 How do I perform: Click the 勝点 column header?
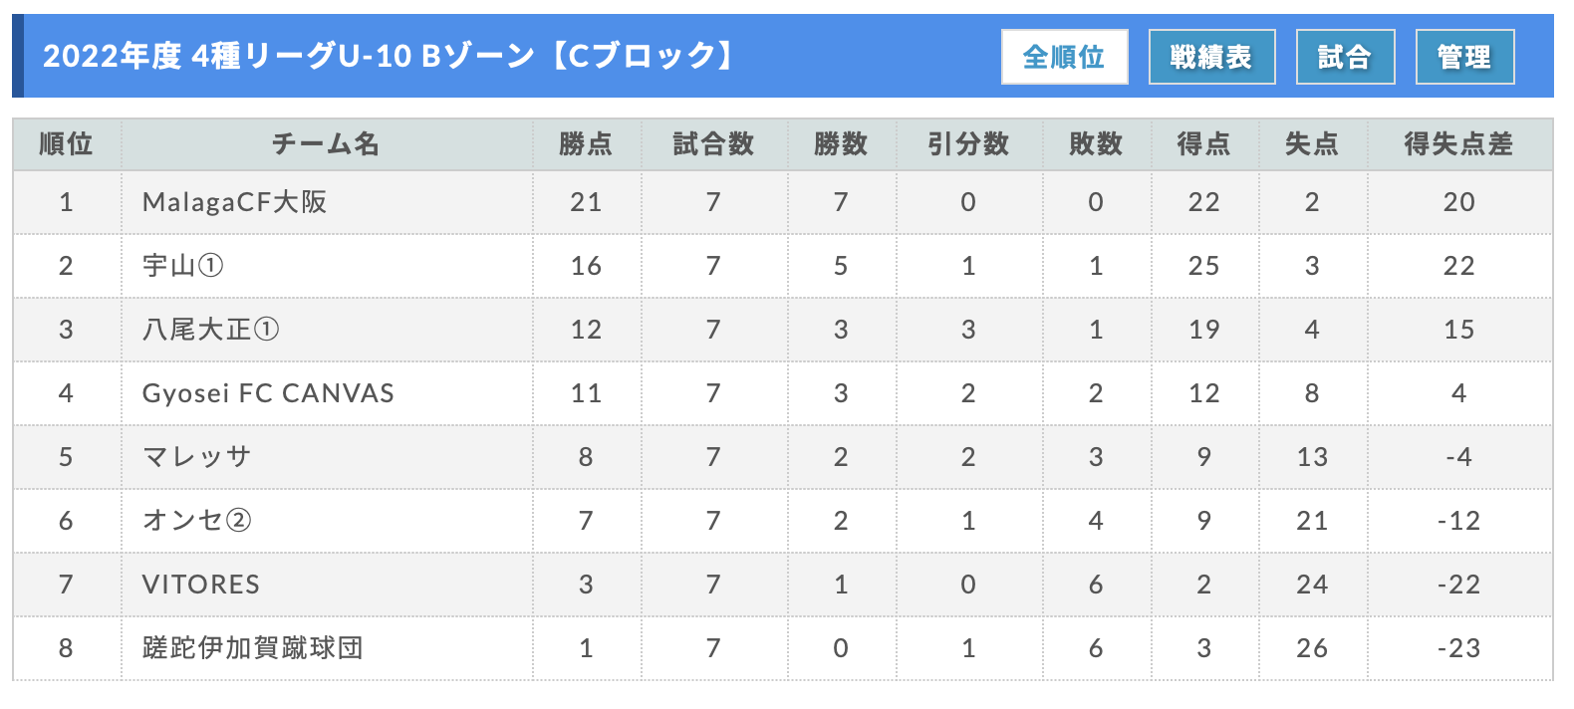point(587,144)
